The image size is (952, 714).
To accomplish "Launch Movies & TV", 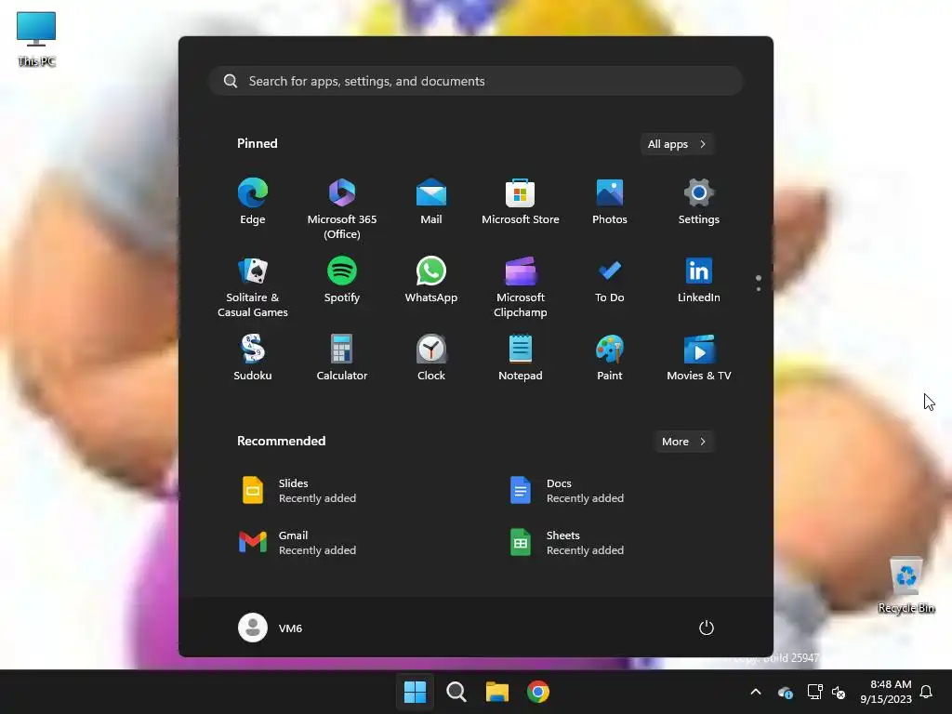I will click(x=699, y=358).
